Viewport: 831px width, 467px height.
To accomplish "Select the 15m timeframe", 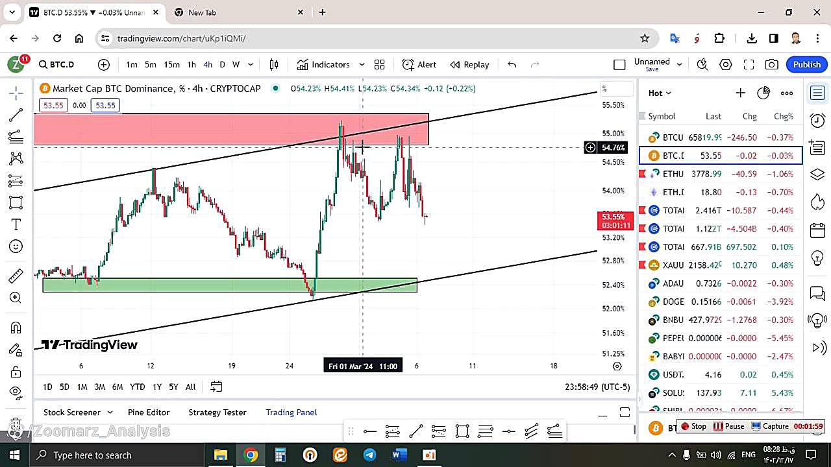I will 171,64.
